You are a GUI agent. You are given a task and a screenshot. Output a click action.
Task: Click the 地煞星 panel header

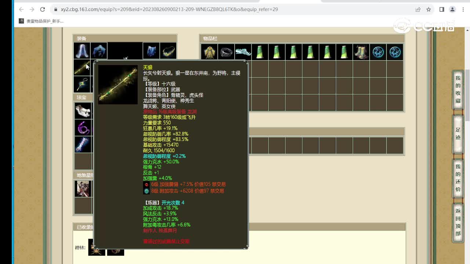point(84,175)
